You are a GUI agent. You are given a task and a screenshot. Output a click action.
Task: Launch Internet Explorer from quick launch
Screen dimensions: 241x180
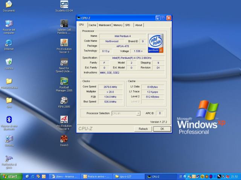pyautogui.click(x=33, y=177)
